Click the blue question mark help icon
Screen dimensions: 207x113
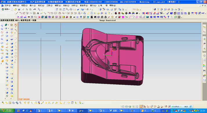[168, 17]
